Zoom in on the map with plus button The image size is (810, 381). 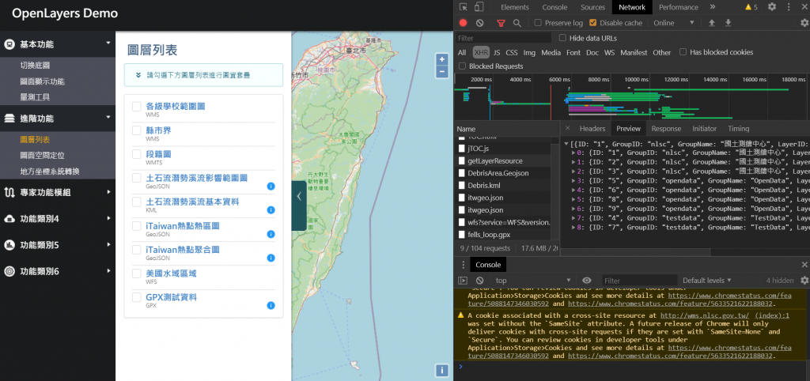coord(442,59)
